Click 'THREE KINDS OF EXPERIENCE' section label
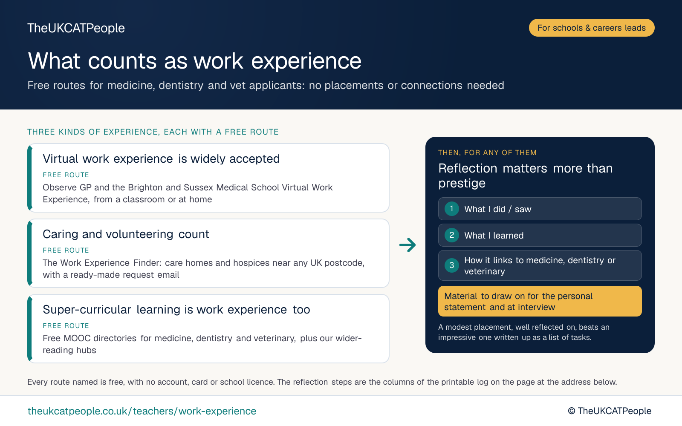The image size is (682, 426). [x=153, y=132]
